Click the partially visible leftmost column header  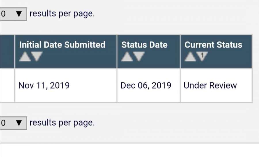pos(7,51)
